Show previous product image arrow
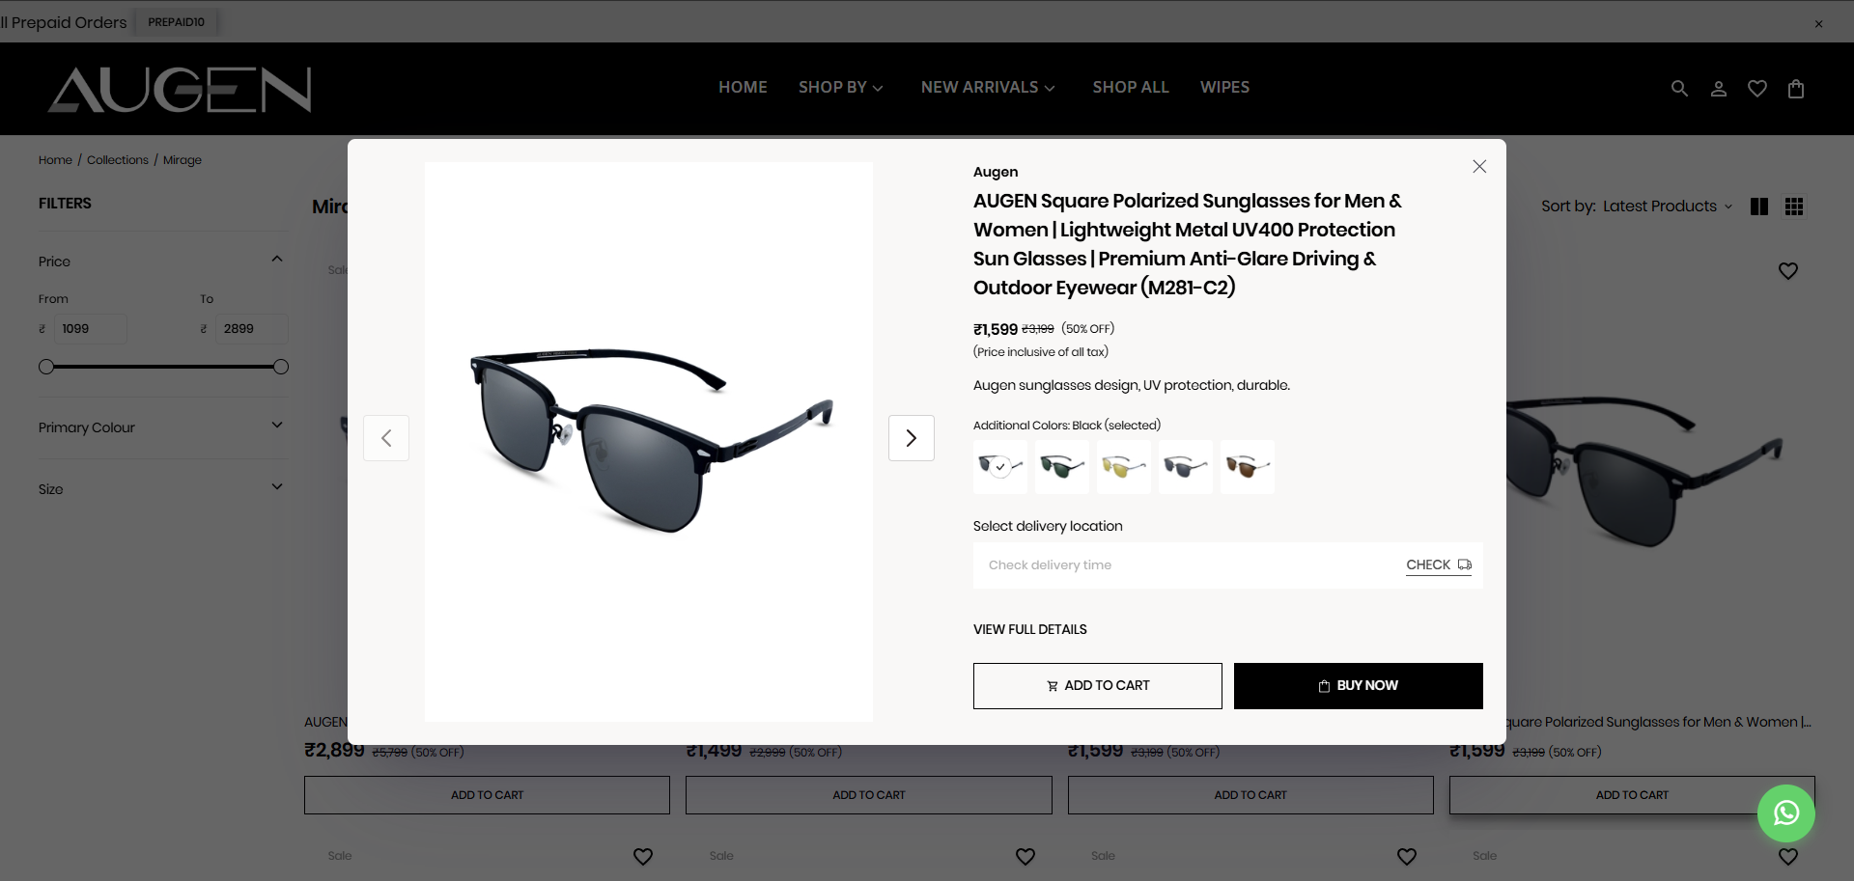 tap(386, 438)
